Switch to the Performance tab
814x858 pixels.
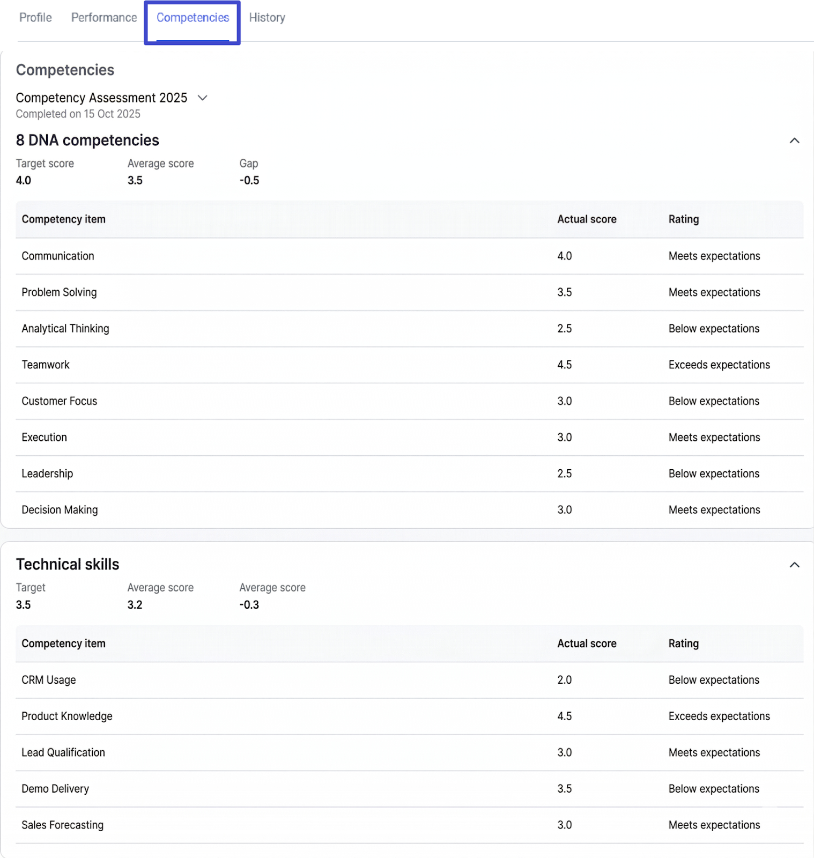[104, 18]
